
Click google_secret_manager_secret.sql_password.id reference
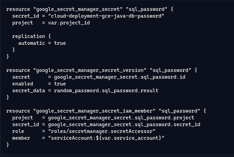[x=120, y=77]
